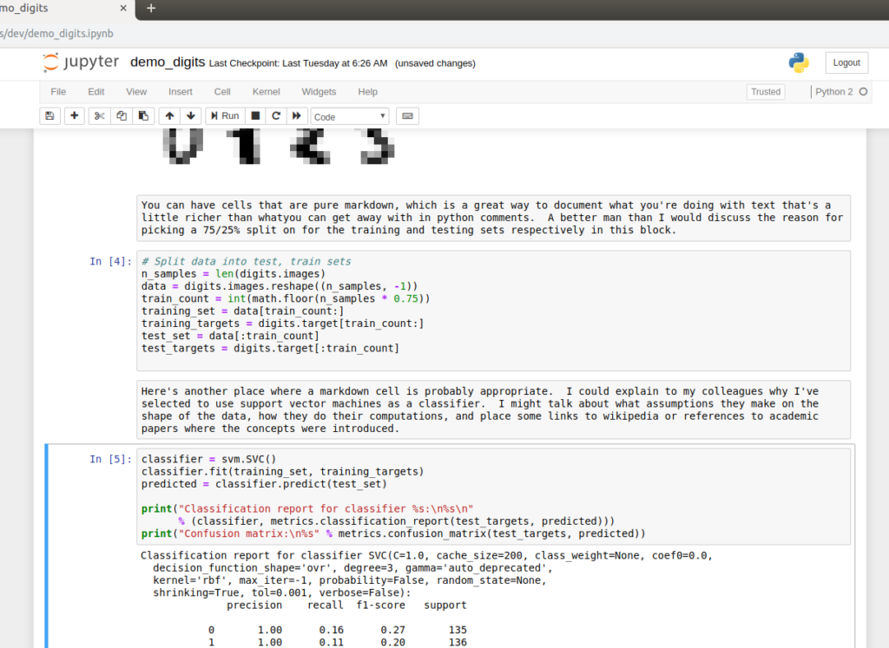The height and width of the screenshot is (648, 889).
Task: Open the Widgets menu
Action: coord(319,91)
